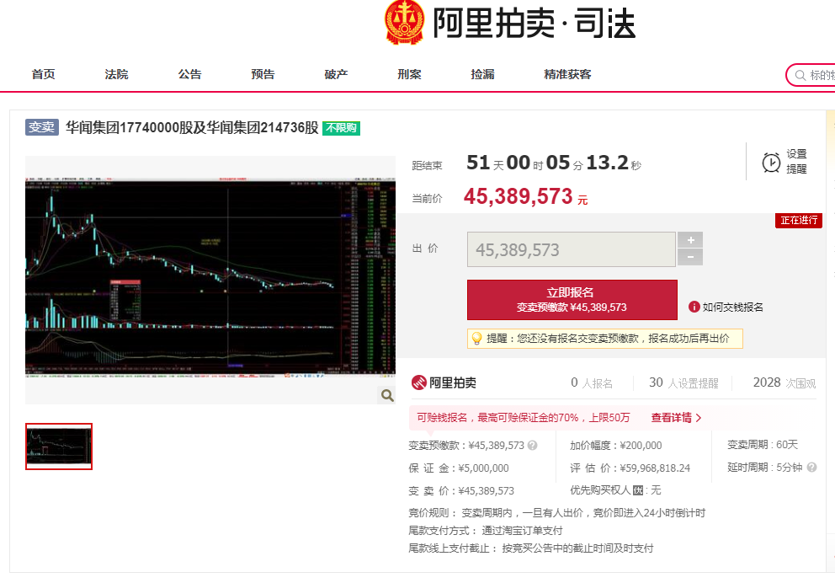835x583 pixels.
Task: Click the 正在进行 status badge
Action: click(x=799, y=220)
